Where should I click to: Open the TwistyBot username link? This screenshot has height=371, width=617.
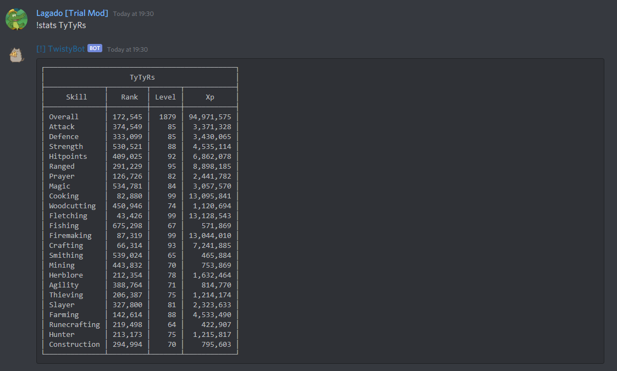pyautogui.click(x=60, y=49)
